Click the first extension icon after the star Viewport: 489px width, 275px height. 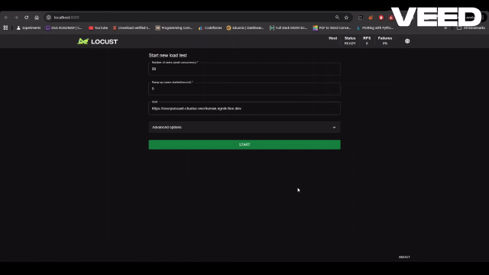click(x=361, y=18)
